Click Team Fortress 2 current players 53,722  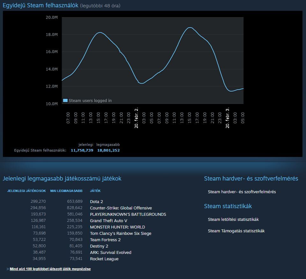click(39, 240)
